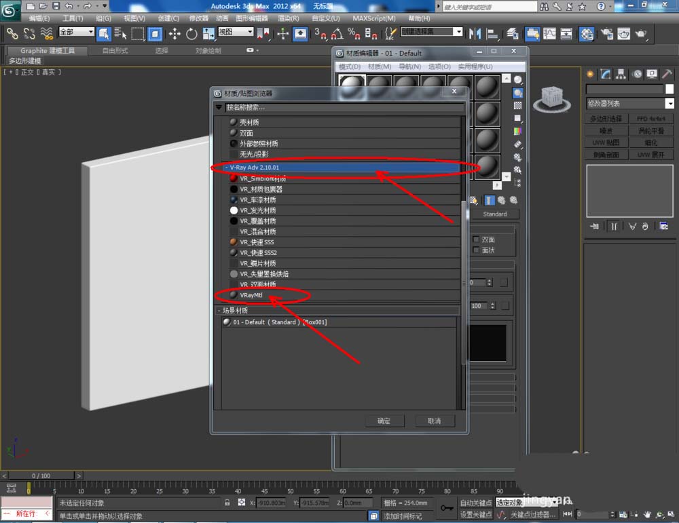Toggle Backlight icon in material editor
679x523 pixels.
[x=517, y=93]
